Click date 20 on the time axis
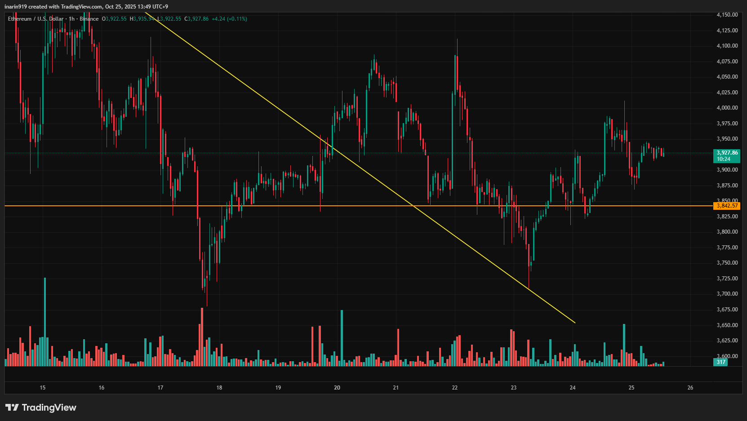Screen dimensions: 747x421 [337, 388]
